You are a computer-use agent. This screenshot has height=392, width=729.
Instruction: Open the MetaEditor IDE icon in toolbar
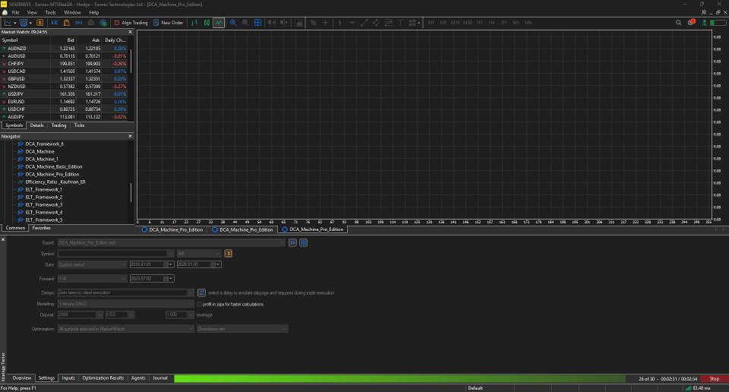click(55, 22)
